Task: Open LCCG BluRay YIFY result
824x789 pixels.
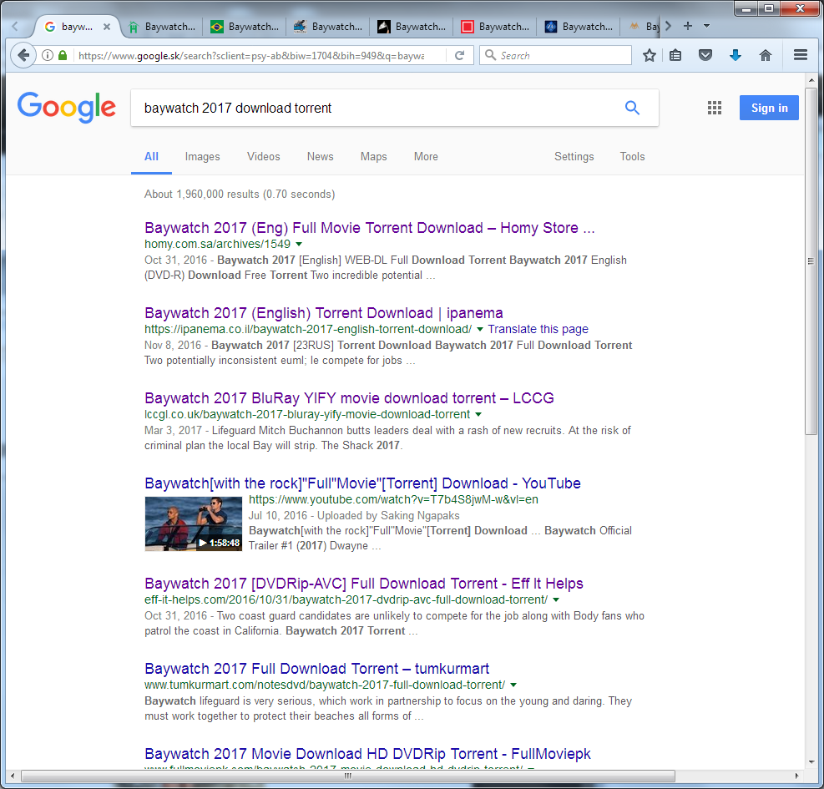Action: coord(349,398)
